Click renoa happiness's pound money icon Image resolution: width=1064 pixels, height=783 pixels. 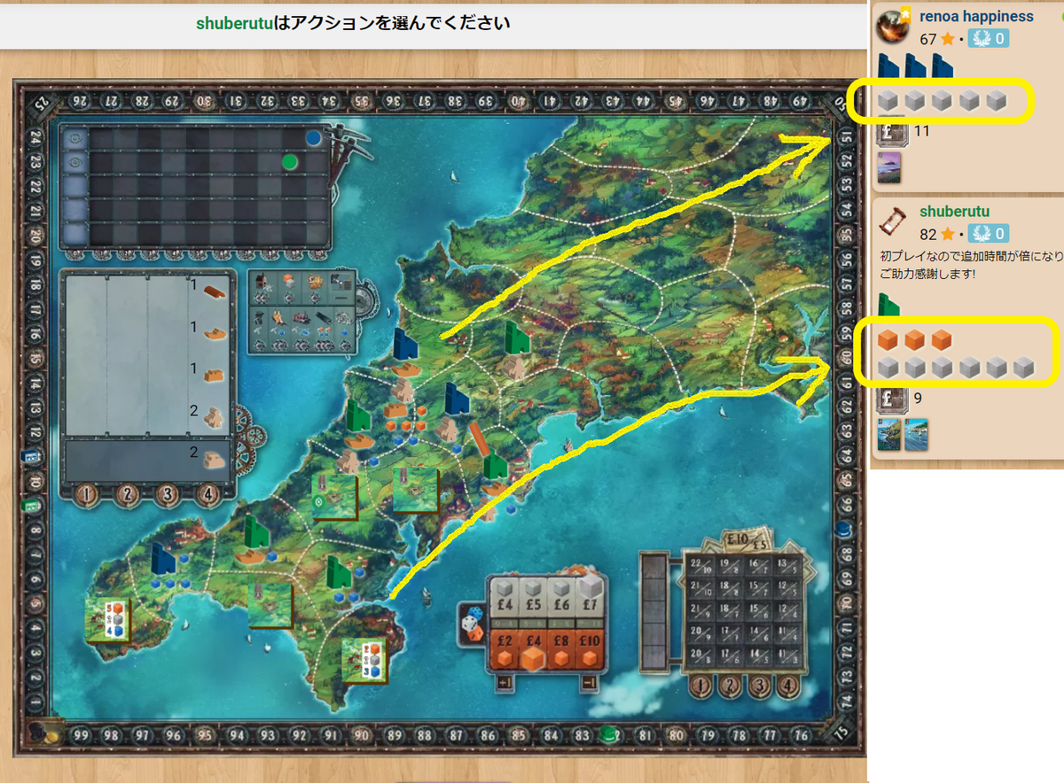tap(891, 131)
